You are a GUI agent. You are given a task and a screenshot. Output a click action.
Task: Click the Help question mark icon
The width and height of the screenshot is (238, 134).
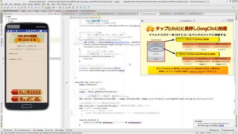[x=89, y=7]
